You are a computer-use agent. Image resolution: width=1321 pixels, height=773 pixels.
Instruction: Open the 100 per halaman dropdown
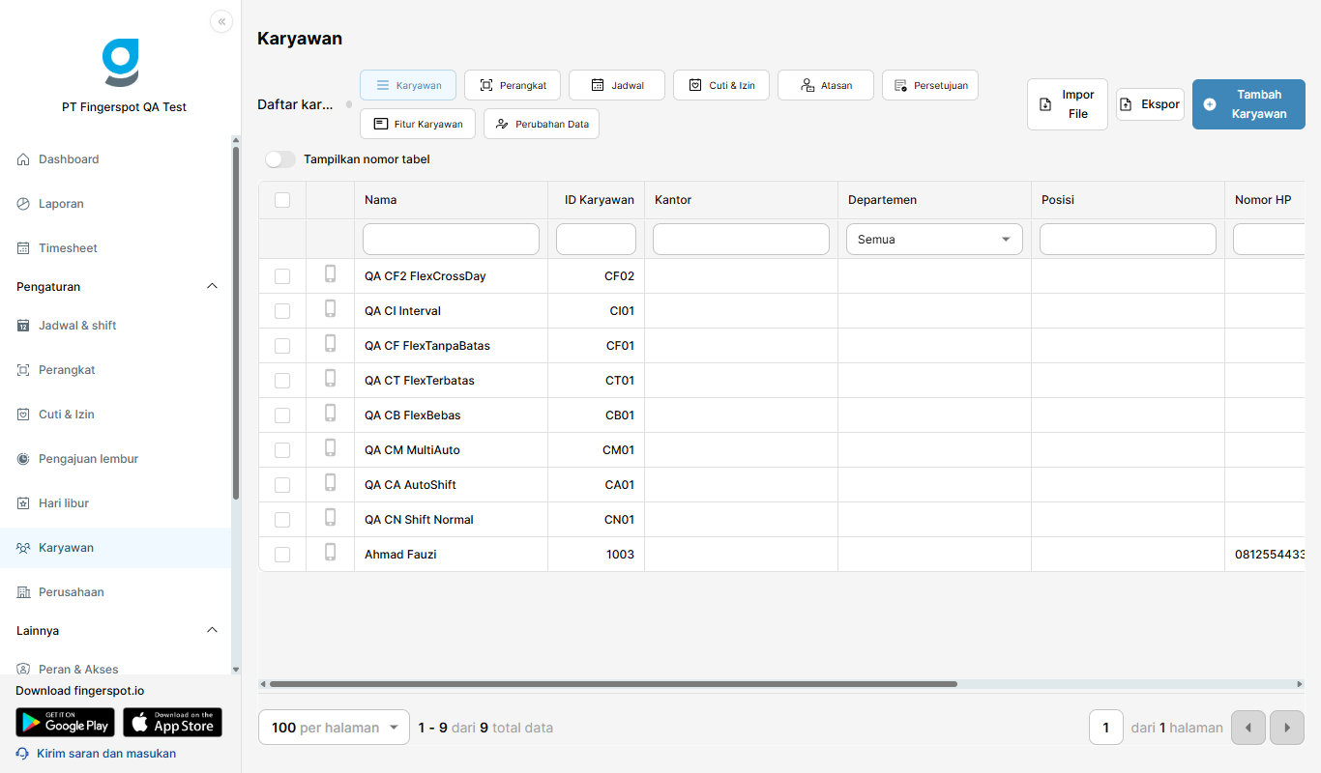335,728
